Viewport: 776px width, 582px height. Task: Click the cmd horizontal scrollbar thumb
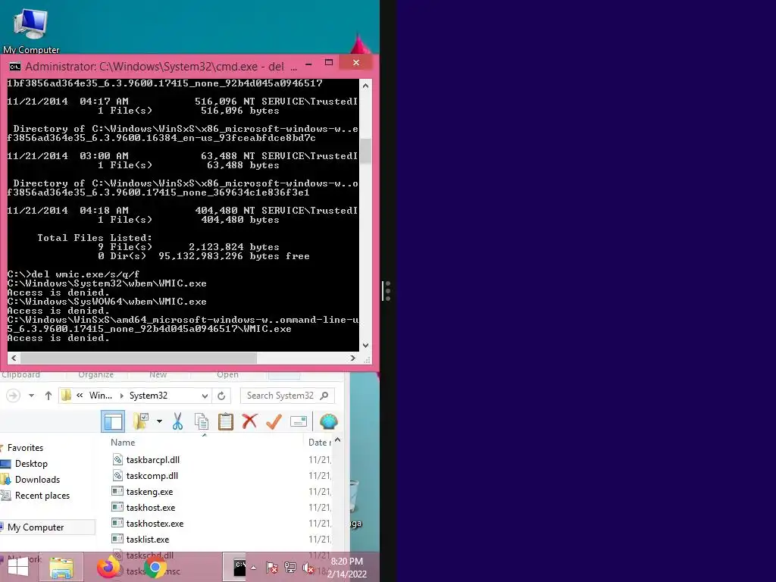[138, 358]
